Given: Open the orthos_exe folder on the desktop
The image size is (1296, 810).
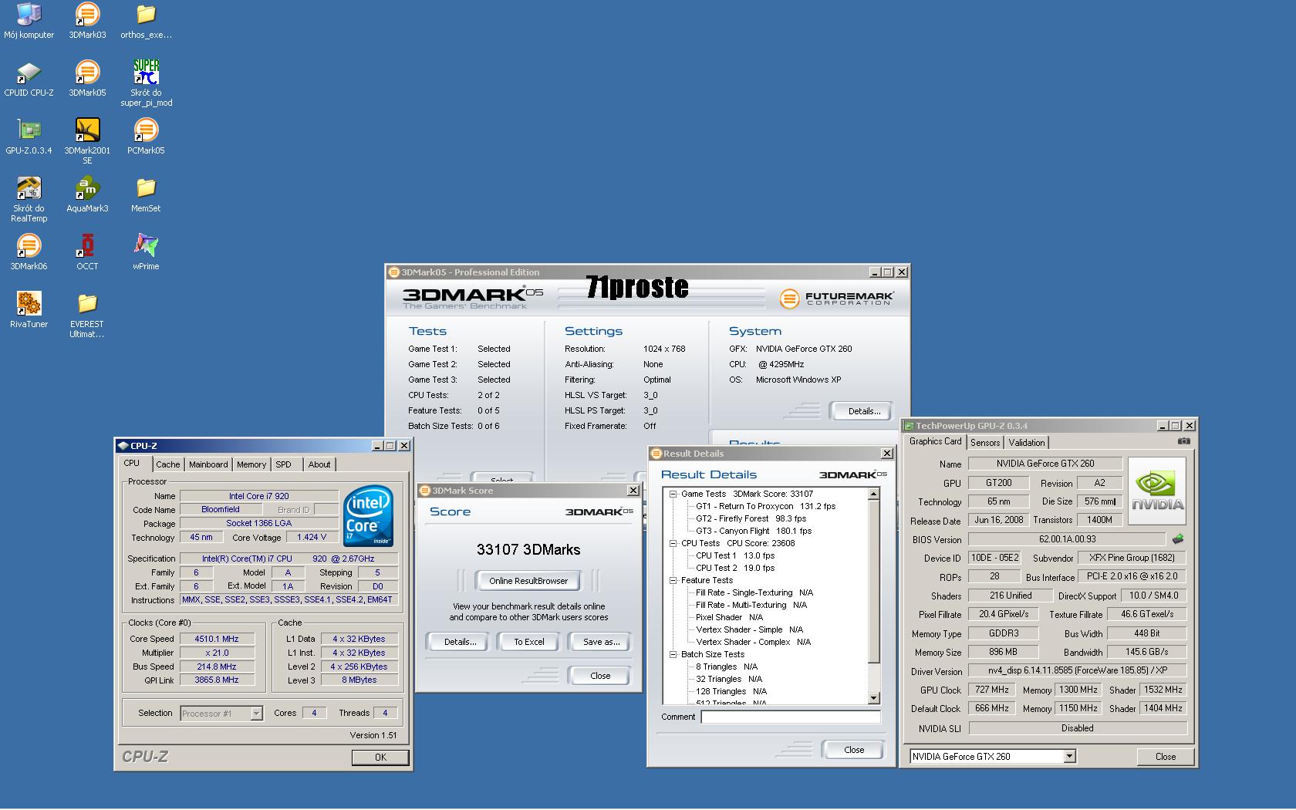Looking at the screenshot, I should tap(146, 21).
